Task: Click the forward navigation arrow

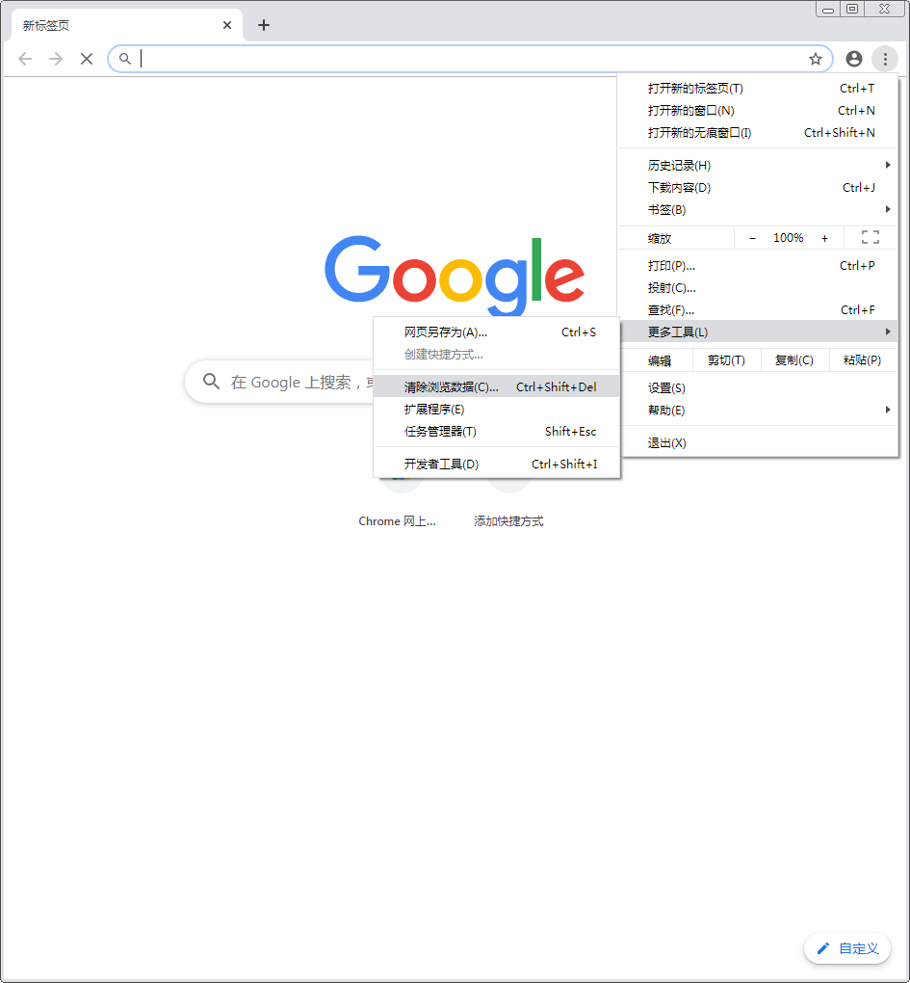Action: (x=56, y=59)
